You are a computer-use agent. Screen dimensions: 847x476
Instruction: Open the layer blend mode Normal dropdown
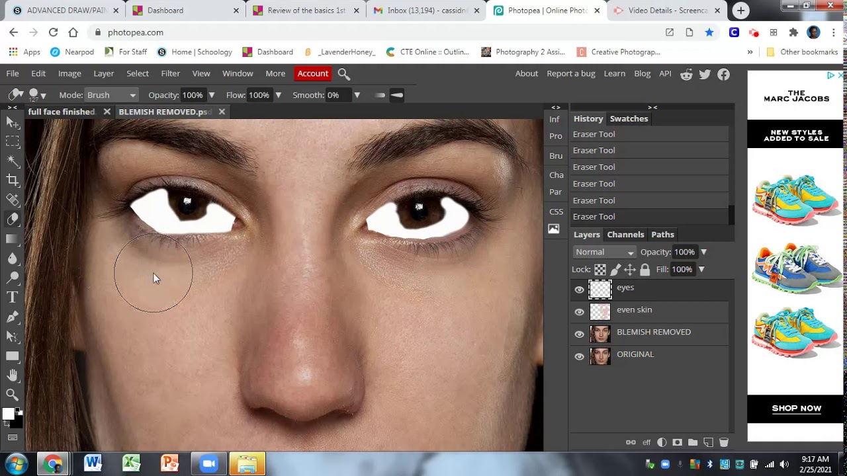[604, 252]
